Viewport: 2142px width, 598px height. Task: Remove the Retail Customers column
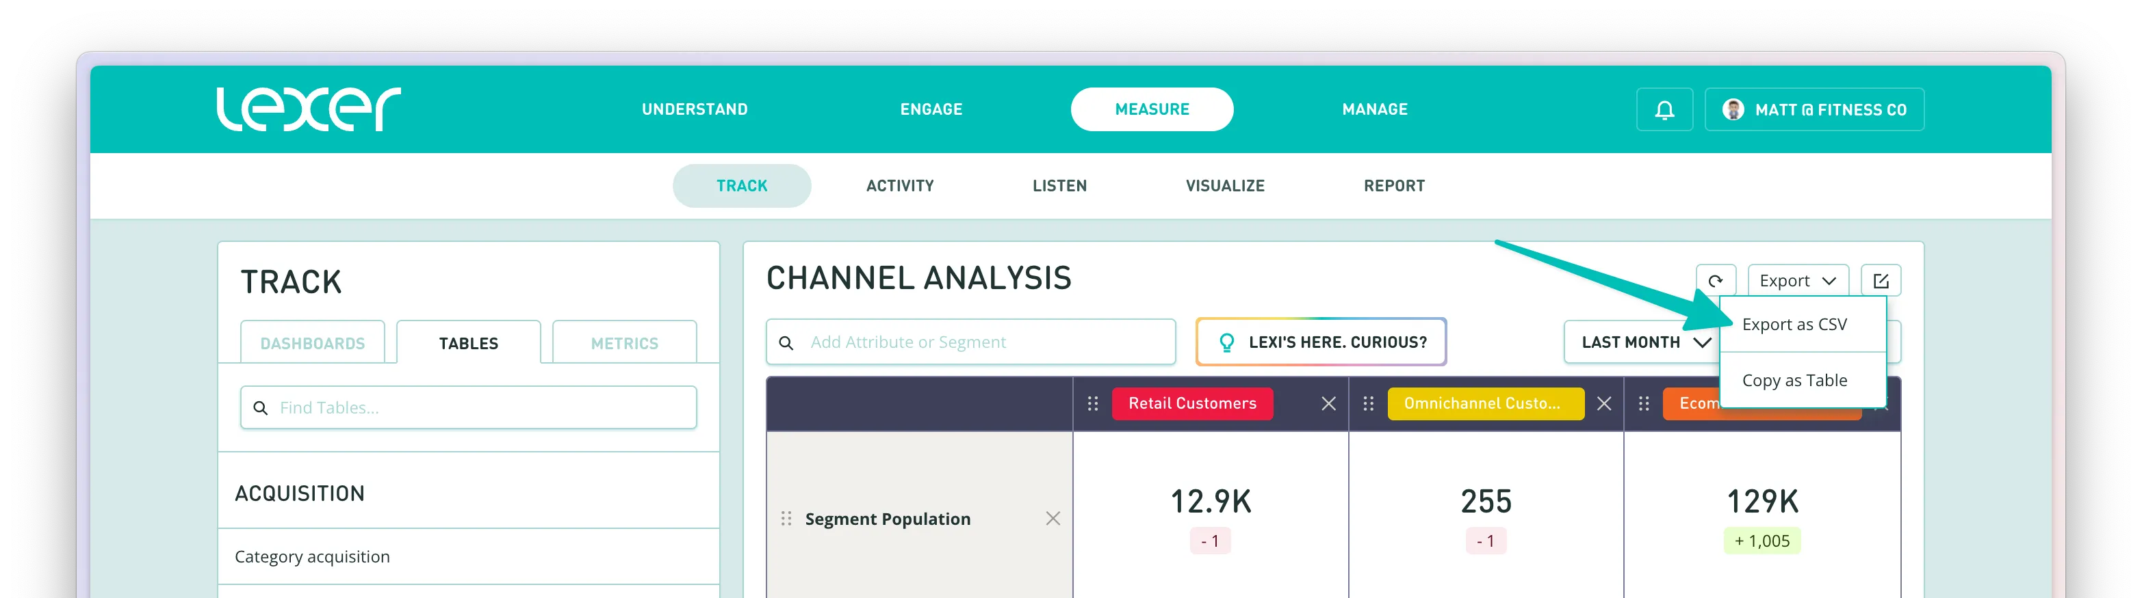click(x=1329, y=404)
